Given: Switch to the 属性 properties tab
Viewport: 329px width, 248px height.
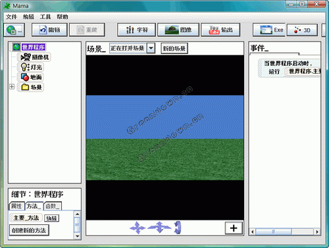Looking at the screenshot, I should coord(16,206).
